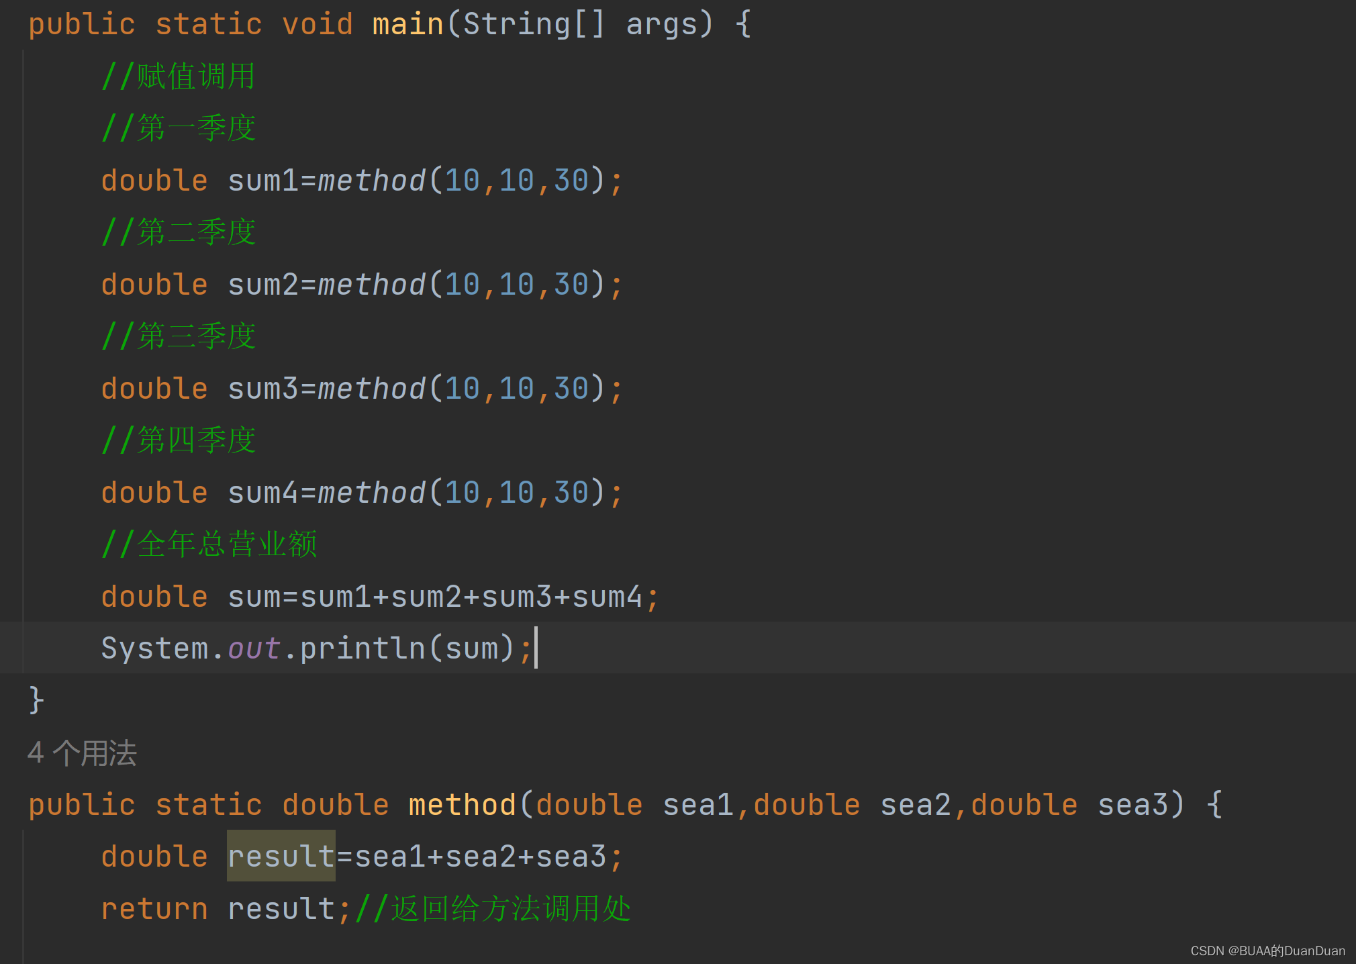Click the main method name
This screenshot has width=1356, height=964.
pyautogui.click(x=407, y=25)
